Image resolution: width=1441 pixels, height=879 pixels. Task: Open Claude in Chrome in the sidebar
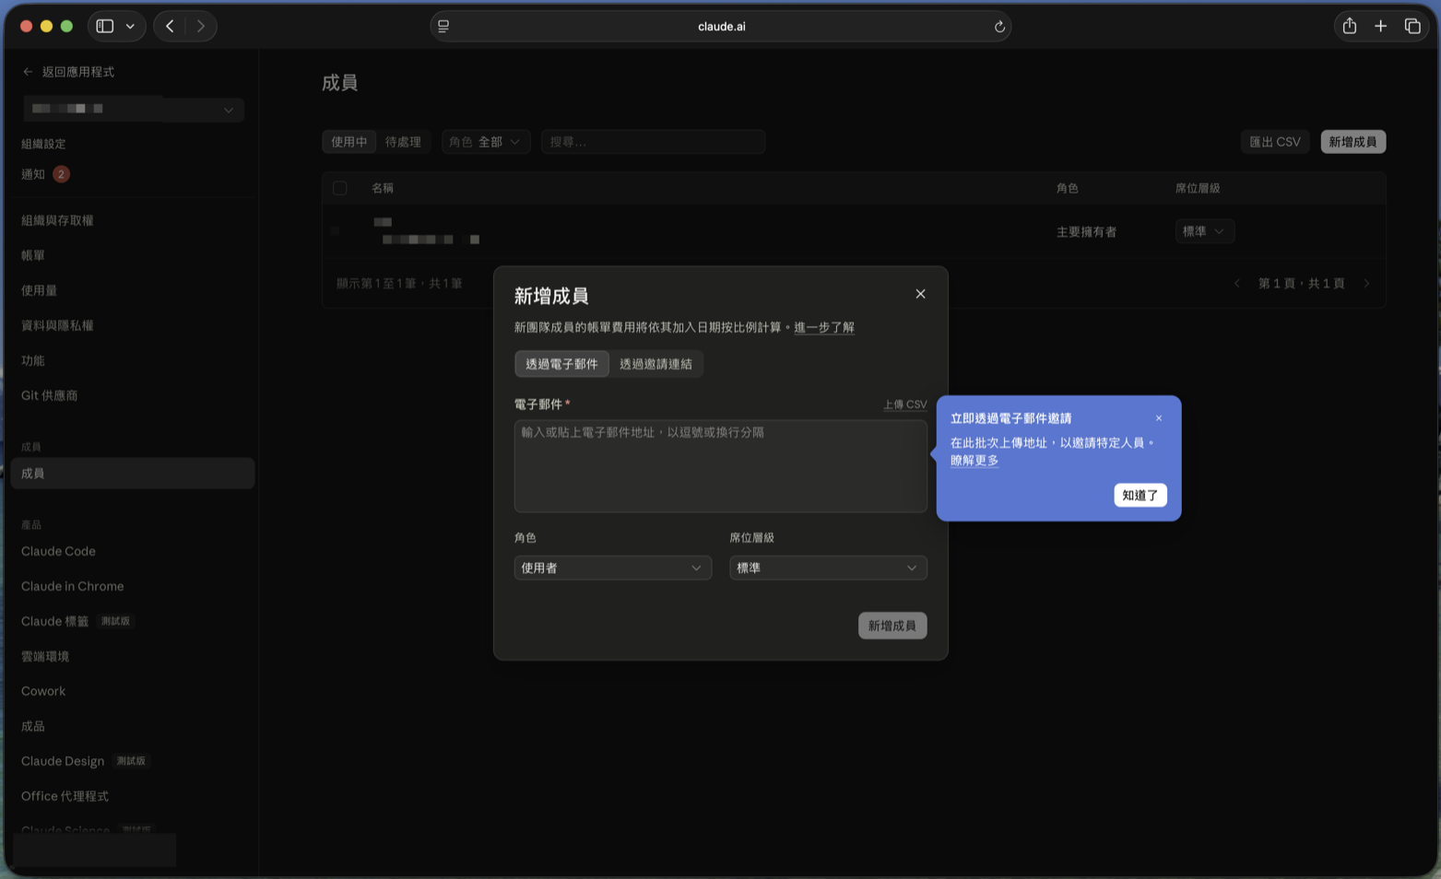click(x=72, y=586)
